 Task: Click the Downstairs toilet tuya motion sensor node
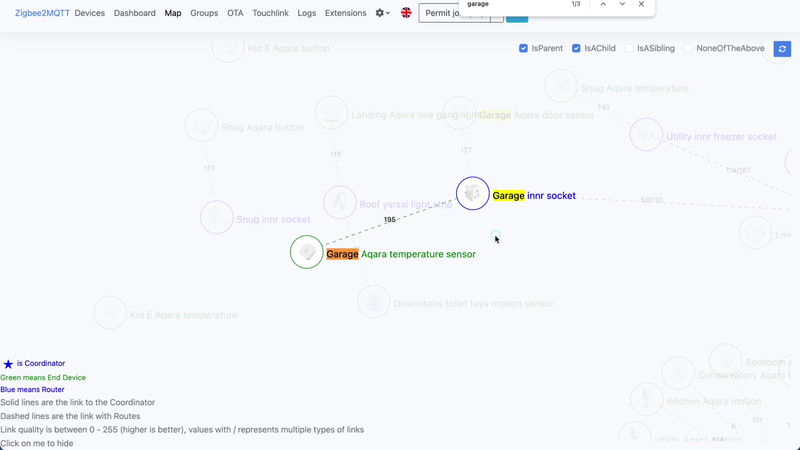tap(374, 302)
